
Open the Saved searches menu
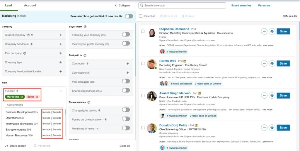click(241, 6)
